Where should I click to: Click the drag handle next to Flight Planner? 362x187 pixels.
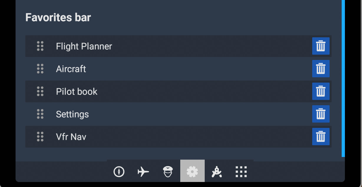pyautogui.click(x=40, y=46)
